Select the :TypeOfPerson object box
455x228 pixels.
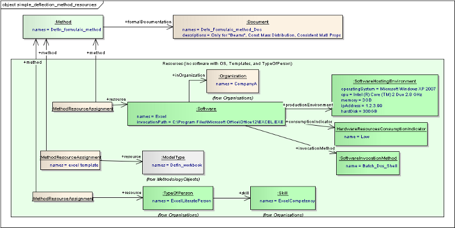[177, 198]
